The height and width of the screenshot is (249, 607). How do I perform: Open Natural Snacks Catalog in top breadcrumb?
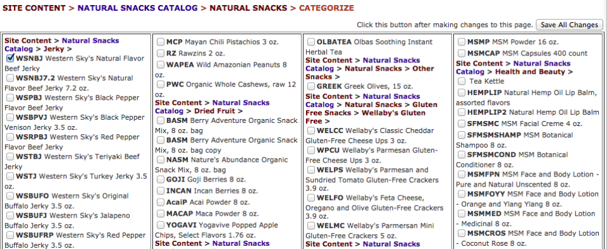tap(137, 8)
